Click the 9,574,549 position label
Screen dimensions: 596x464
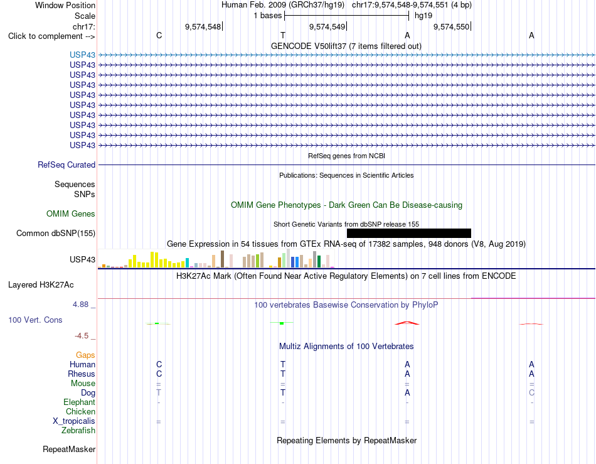(327, 26)
